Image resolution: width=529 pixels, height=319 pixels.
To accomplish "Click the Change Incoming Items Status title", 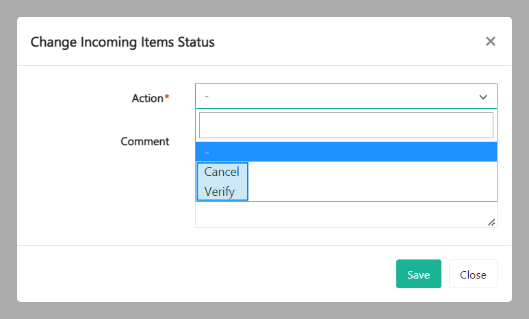I will pyautogui.click(x=122, y=42).
